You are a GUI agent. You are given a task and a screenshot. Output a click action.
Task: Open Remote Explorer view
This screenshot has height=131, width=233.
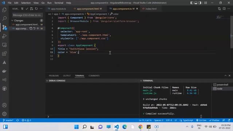coord(4,45)
